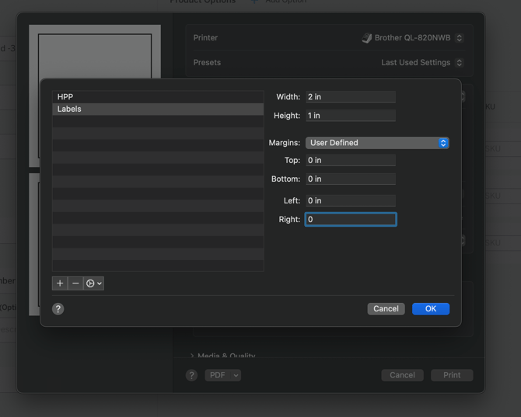Open the PDF dropdown menu
Screen dimensions: 521x417
click(223, 375)
